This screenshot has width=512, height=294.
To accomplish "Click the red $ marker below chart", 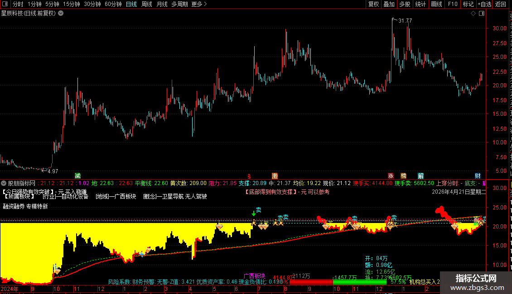I will (249, 176).
